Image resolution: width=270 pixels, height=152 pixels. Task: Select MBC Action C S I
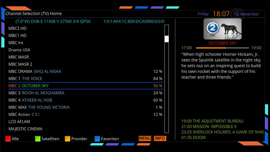click(86, 115)
